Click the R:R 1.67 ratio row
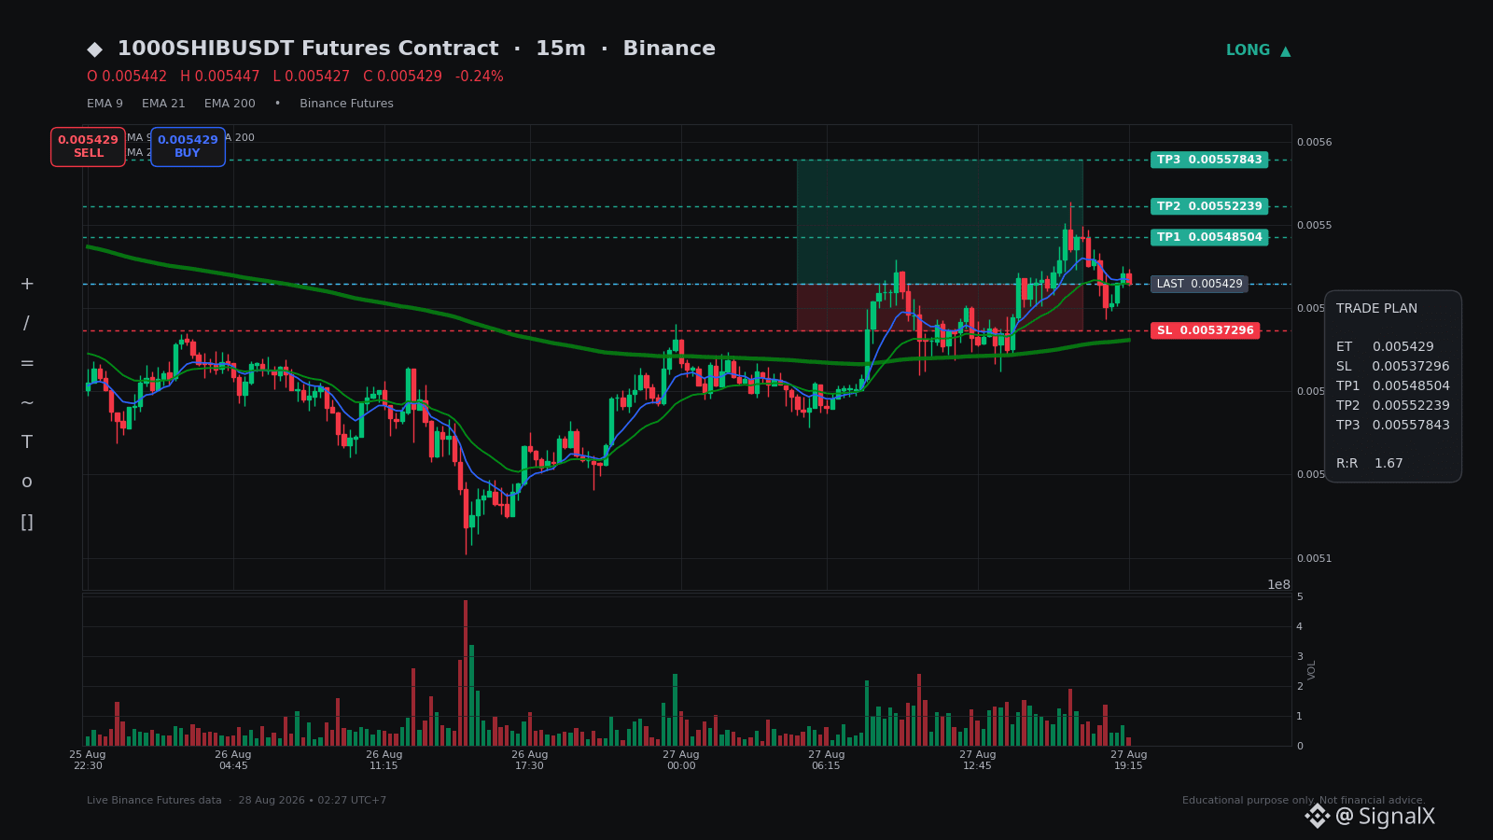The height and width of the screenshot is (840, 1493). [x=1370, y=463]
